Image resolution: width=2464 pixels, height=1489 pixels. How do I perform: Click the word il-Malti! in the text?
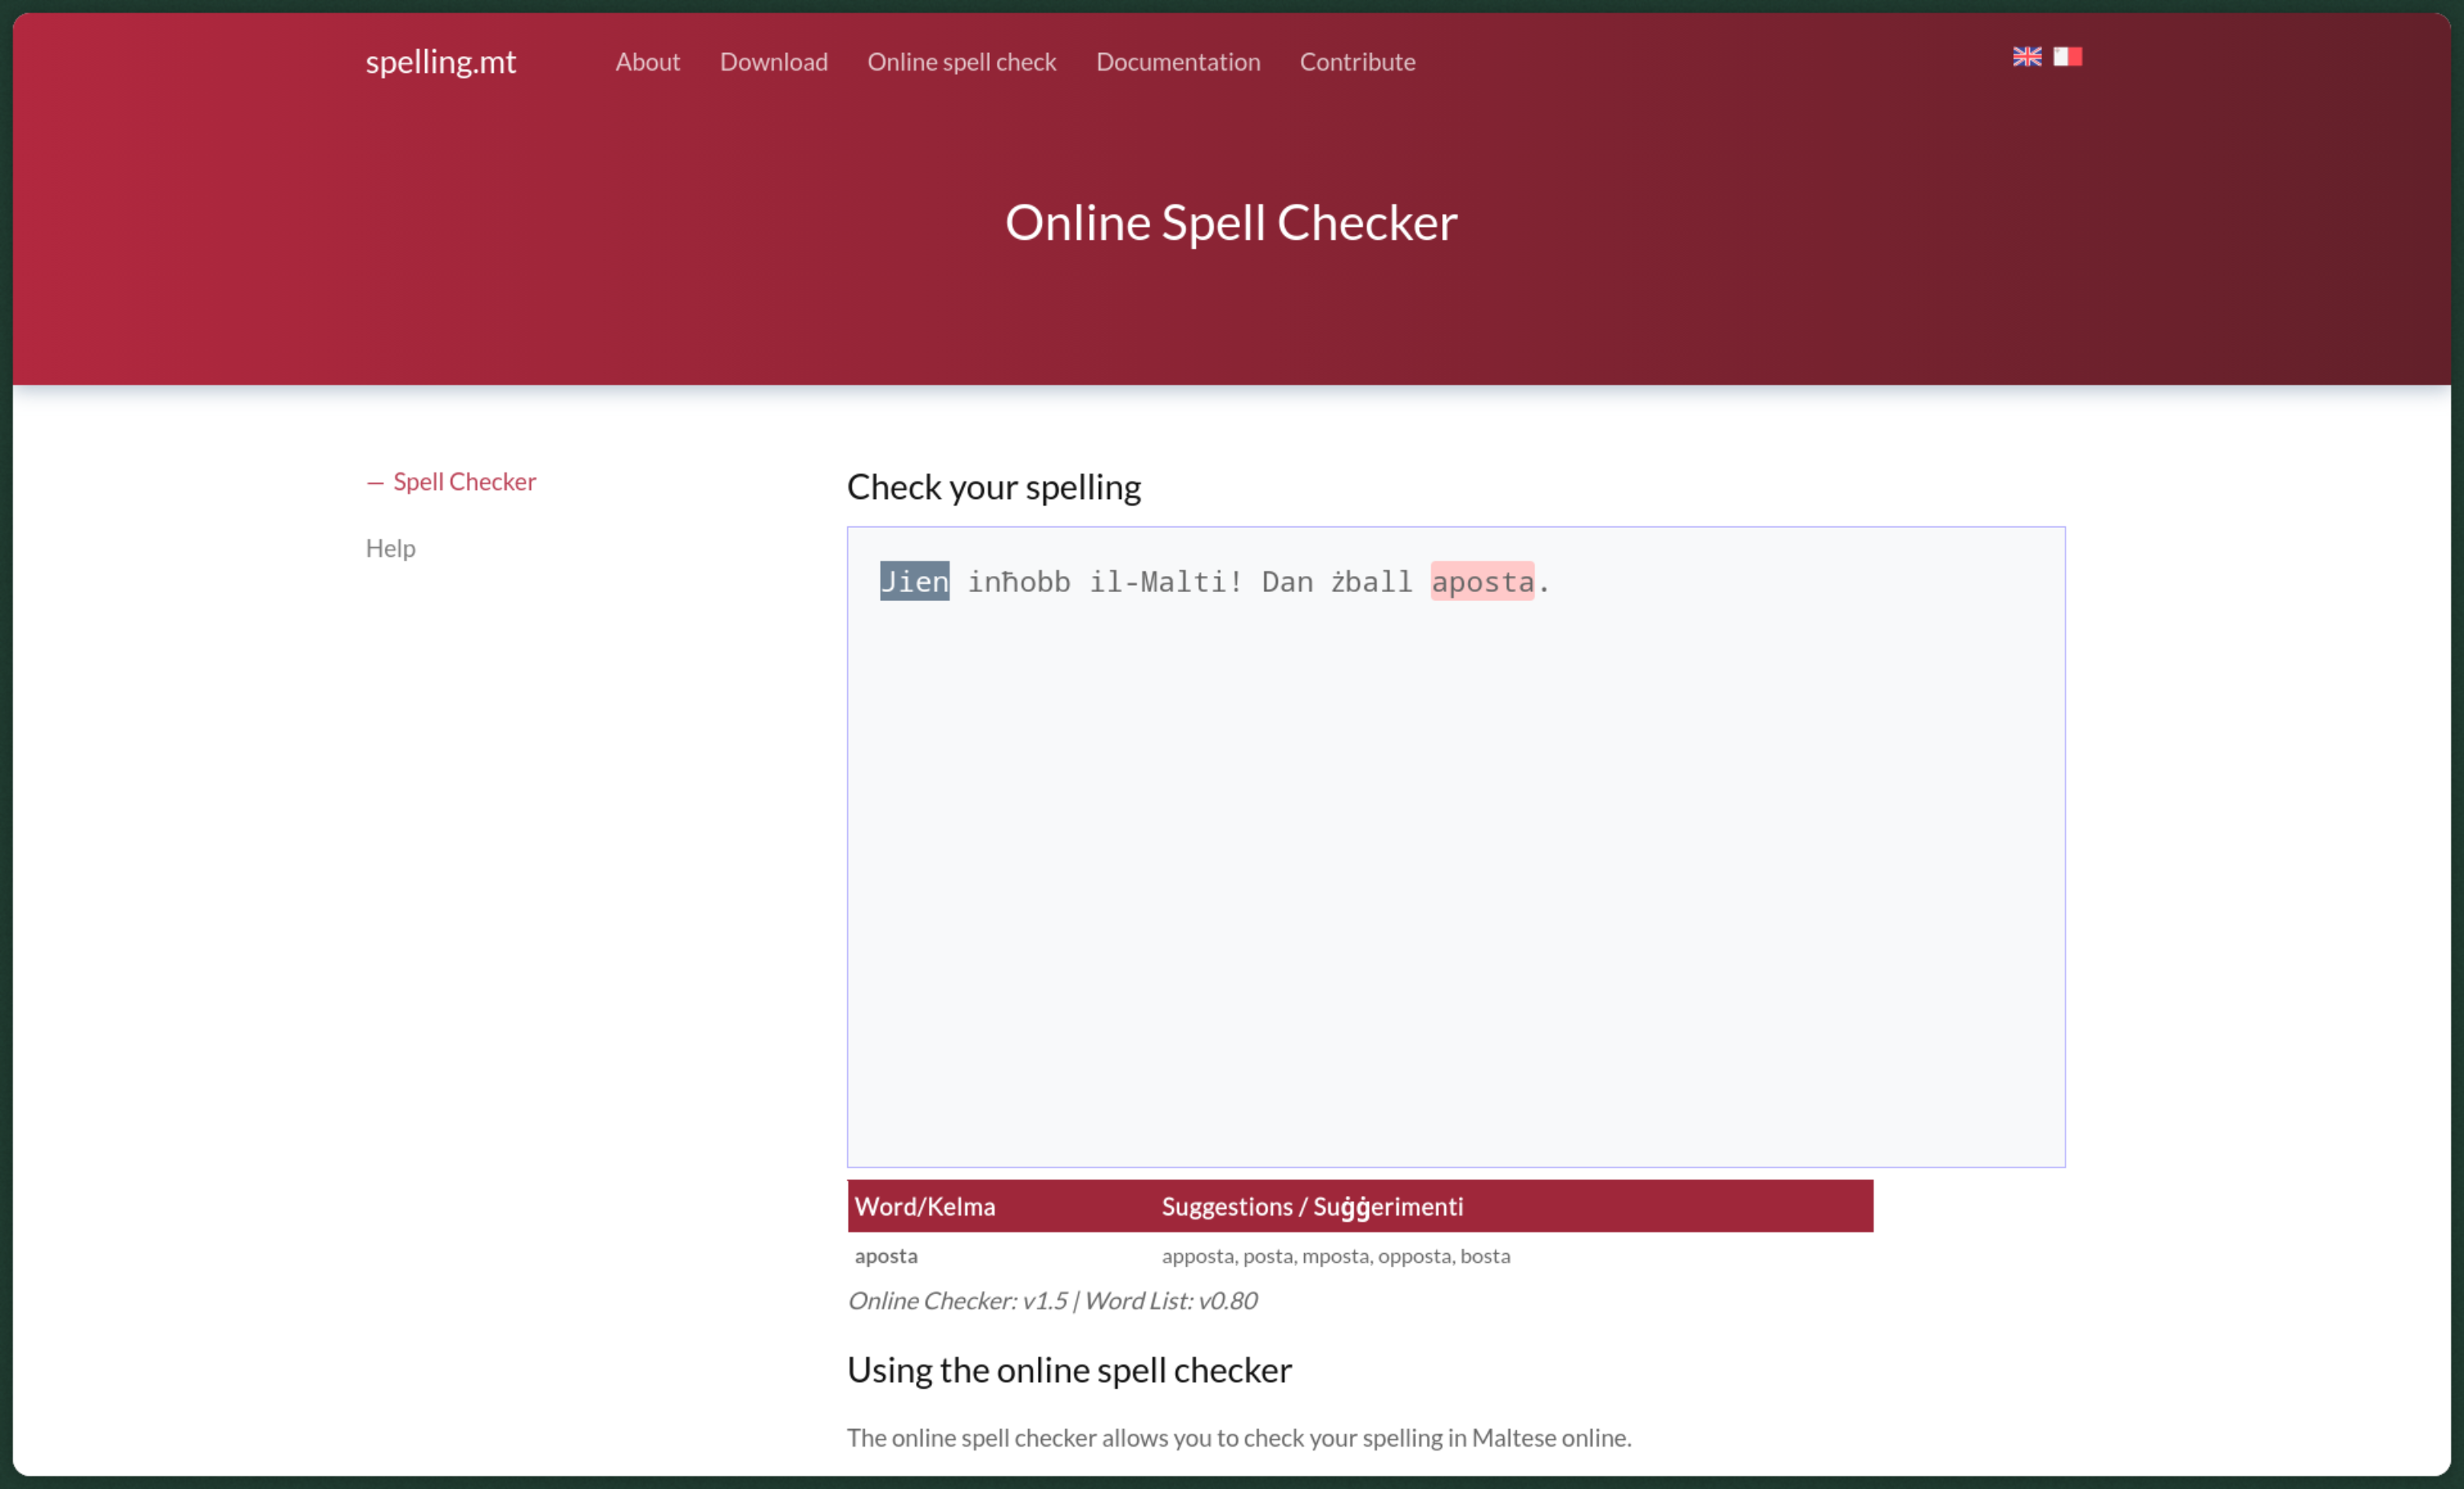pyautogui.click(x=1165, y=582)
